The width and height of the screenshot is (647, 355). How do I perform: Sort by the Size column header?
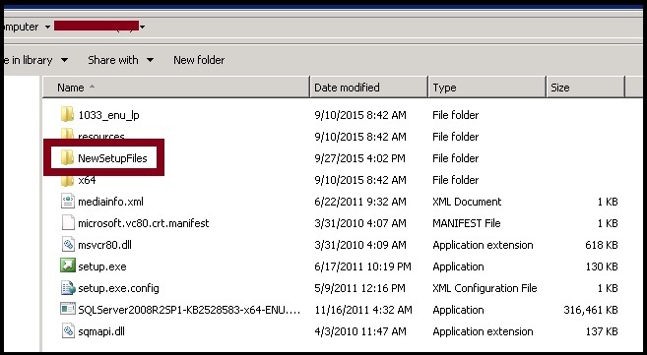[x=586, y=88]
